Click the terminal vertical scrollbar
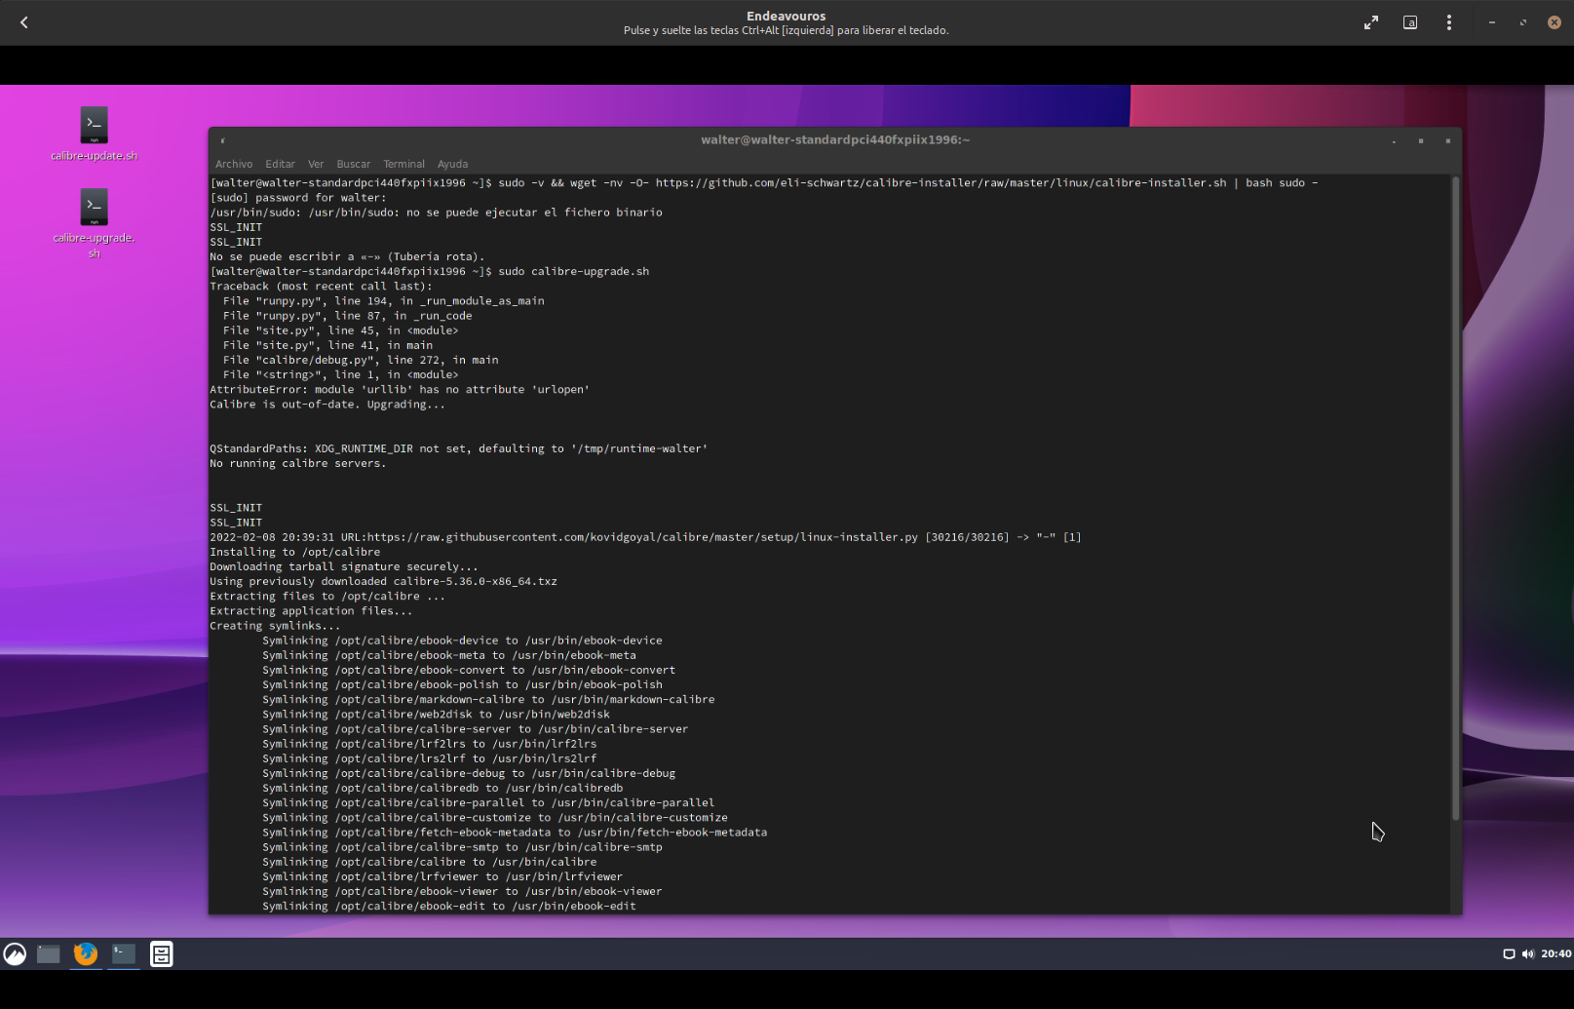 1456,497
